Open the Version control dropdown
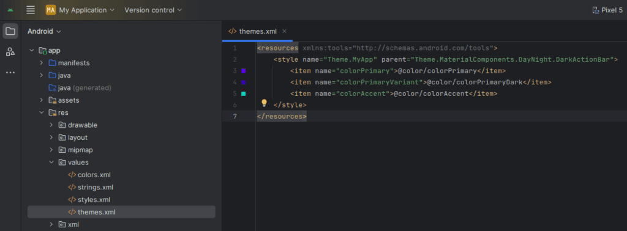Viewport: 627px width, 231px height. click(153, 10)
